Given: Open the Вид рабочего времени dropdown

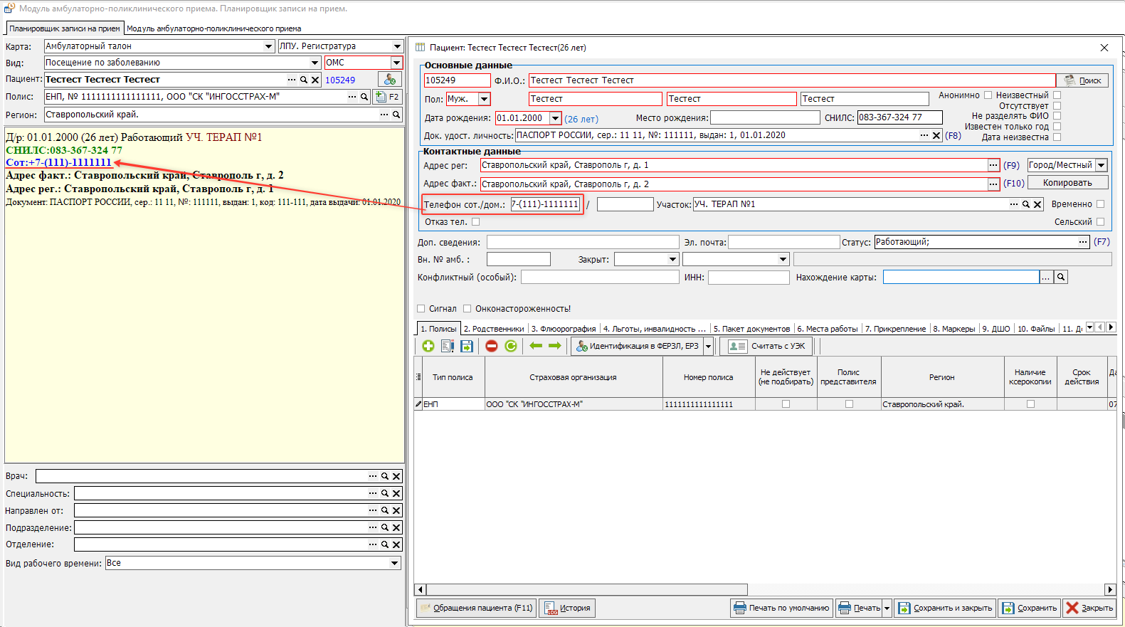Looking at the screenshot, I should click(394, 563).
